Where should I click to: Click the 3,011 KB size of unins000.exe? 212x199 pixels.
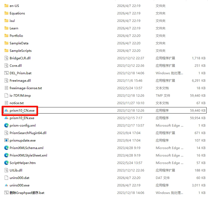199,185
